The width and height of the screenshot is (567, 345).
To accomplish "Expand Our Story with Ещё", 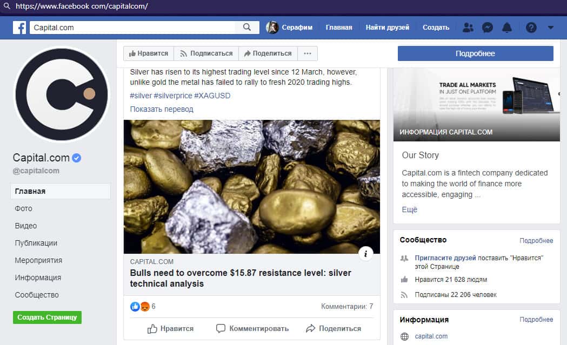I will 409,209.
